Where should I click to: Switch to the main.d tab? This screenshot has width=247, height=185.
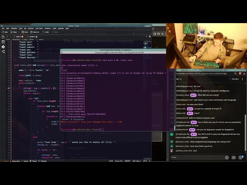19,37
